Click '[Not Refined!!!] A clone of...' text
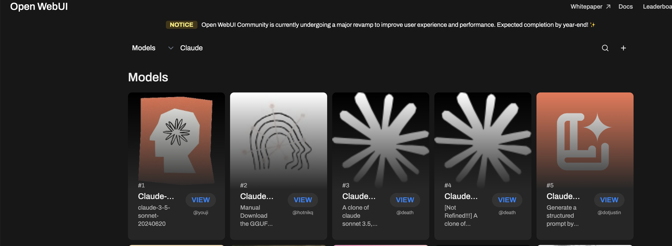The height and width of the screenshot is (246, 672). coord(461,216)
